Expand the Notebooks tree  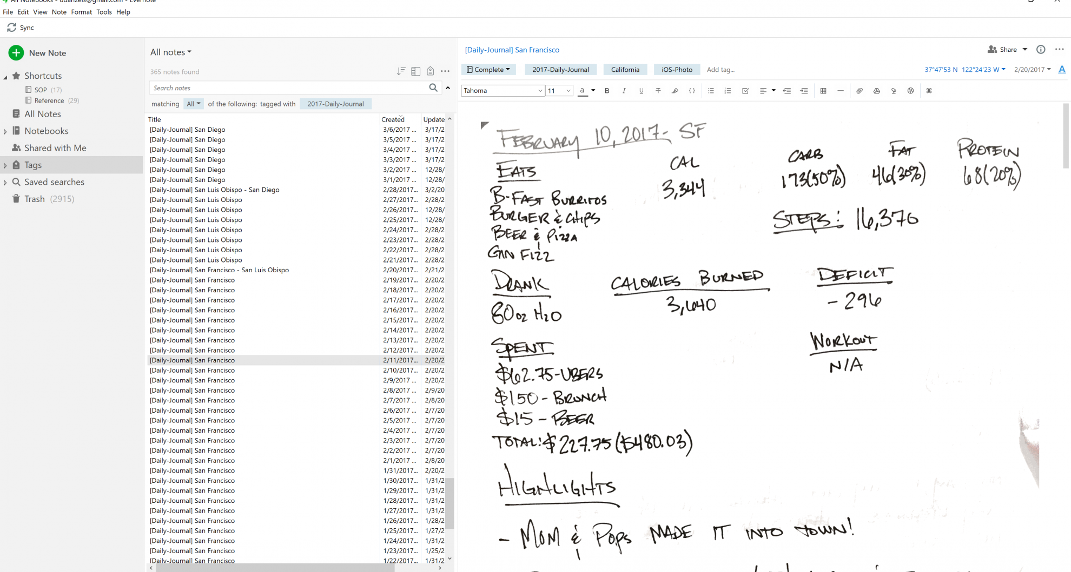click(5, 131)
